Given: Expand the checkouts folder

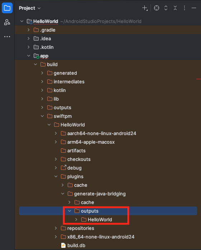Looking at the screenshot, I should point(56,159).
